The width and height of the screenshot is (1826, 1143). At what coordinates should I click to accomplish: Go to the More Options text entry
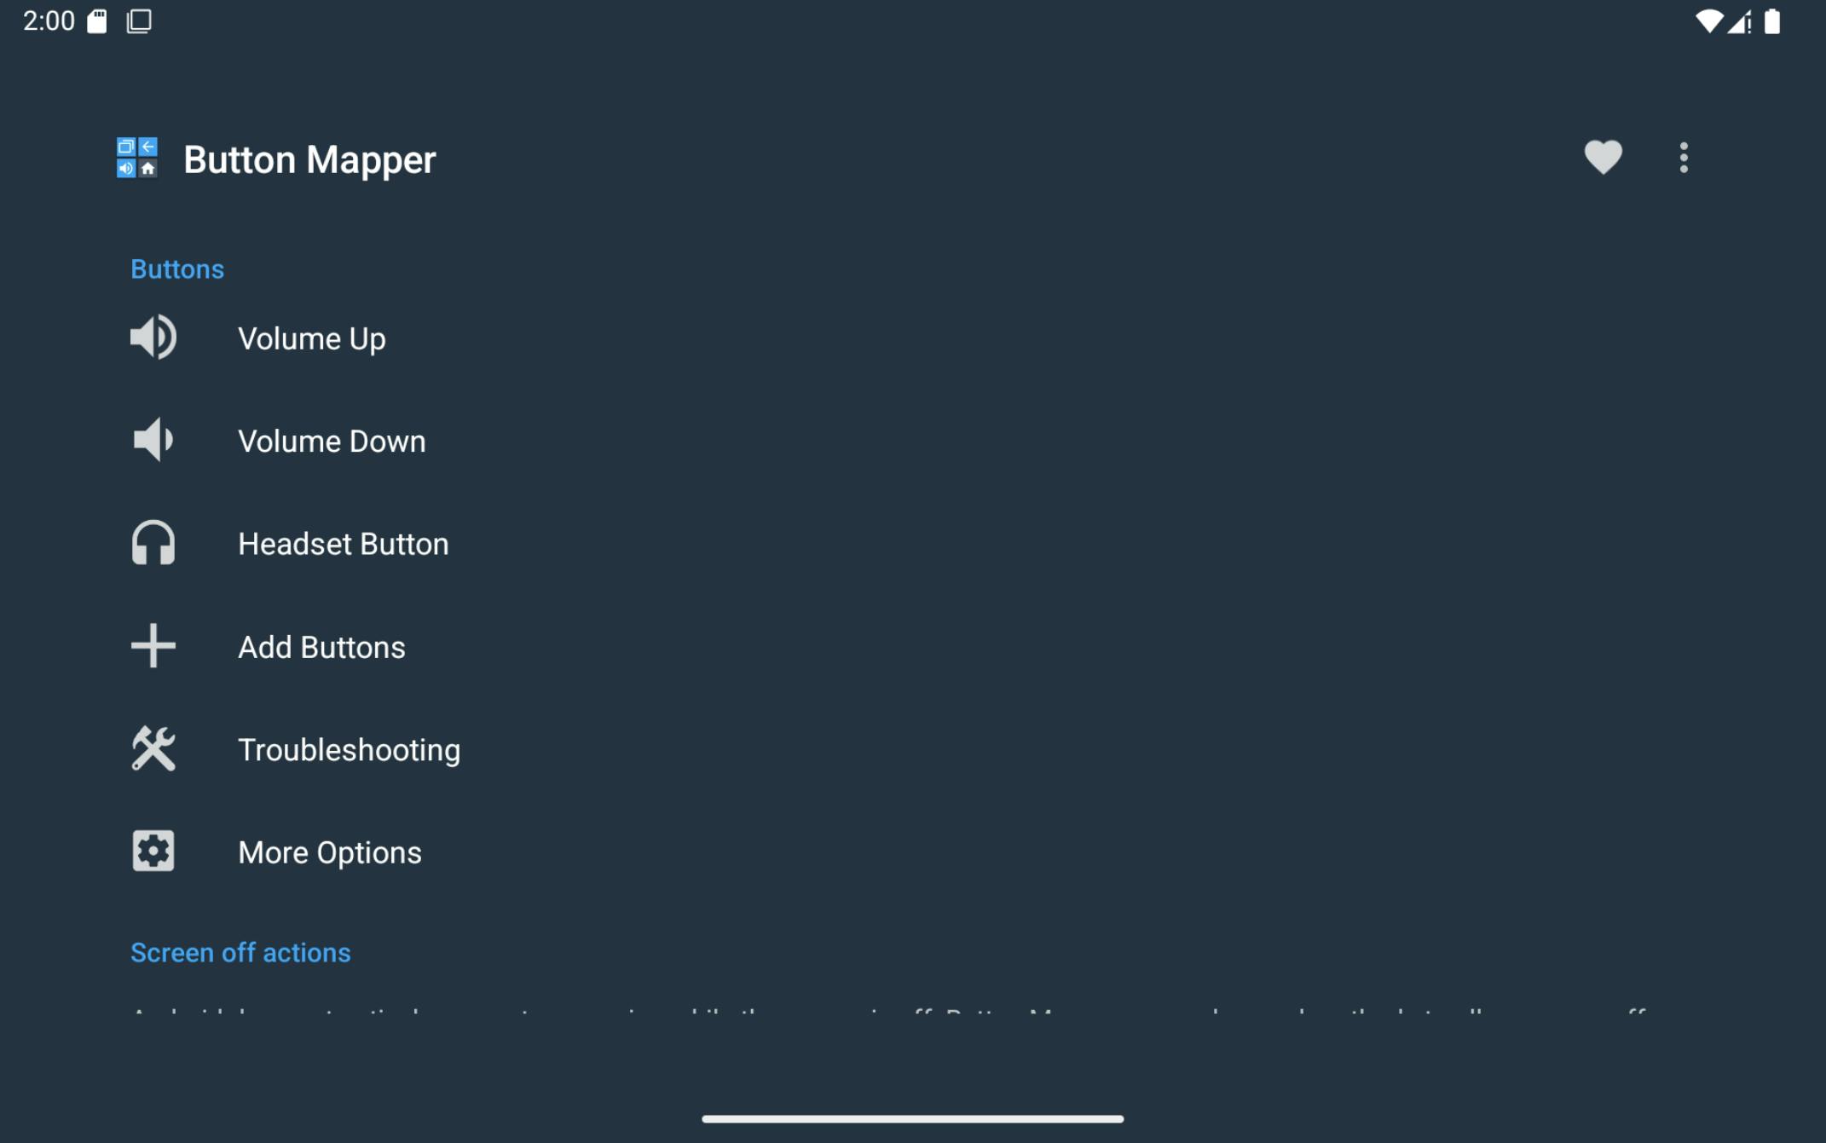(330, 853)
